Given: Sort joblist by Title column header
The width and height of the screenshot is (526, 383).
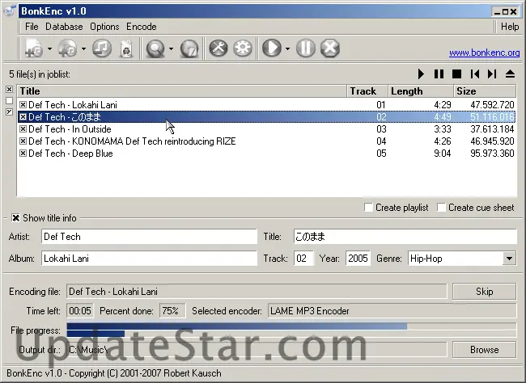Looking at the screenshot, I should tap(182, 91).
